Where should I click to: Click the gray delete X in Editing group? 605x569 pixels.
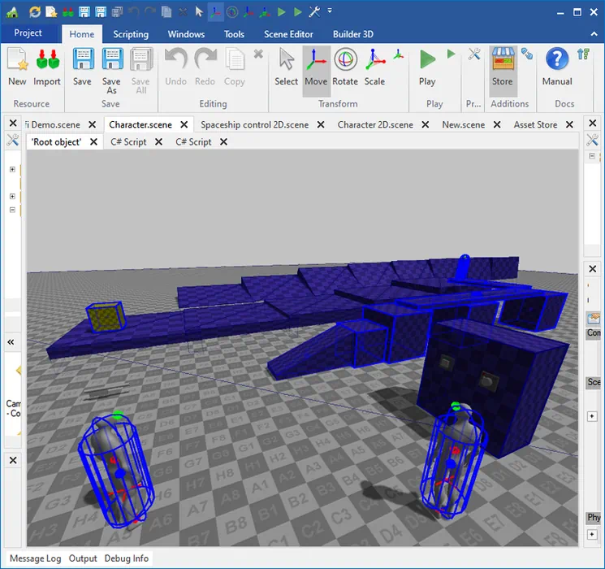[x=258, y=54]
